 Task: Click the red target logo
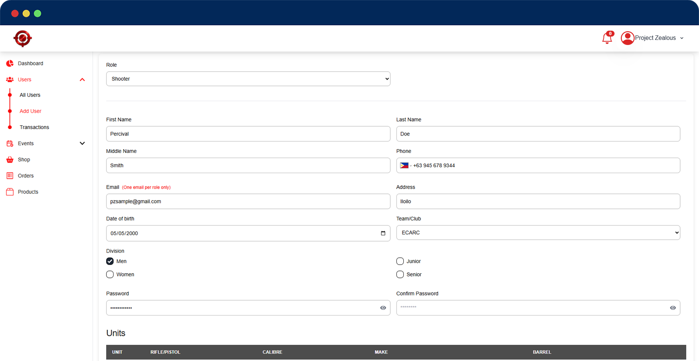23,39
